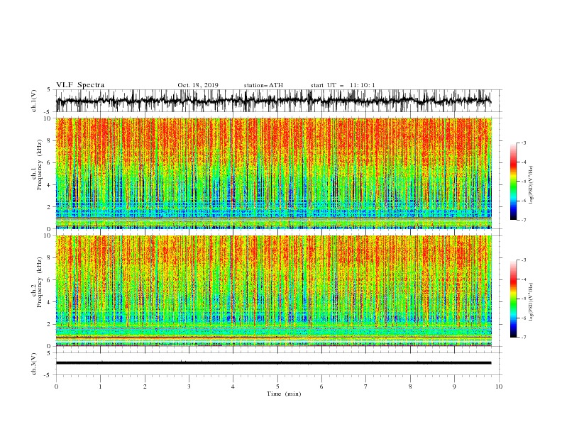The height and width of the screenshot is (434, 562).
Task: Click time axis tick label "5"
Action: point(277,386)
